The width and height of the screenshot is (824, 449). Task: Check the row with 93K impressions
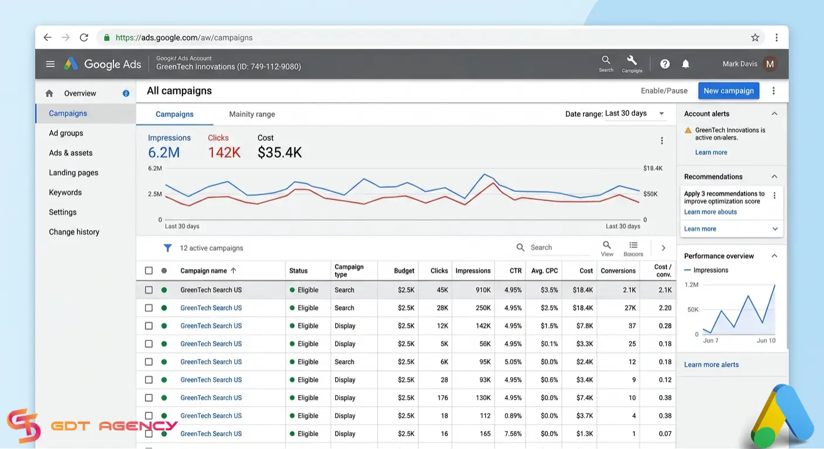tap(149, 380)
